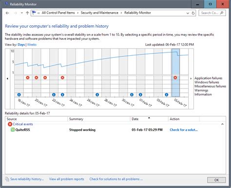
Task: Open All Control Panel Items breadcrumb
Action: click(58, 13)
